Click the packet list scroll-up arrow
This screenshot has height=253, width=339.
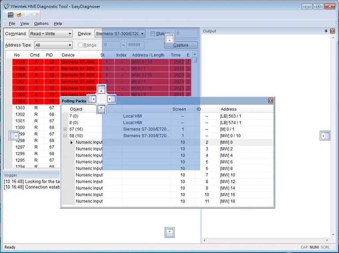point(195,54)
